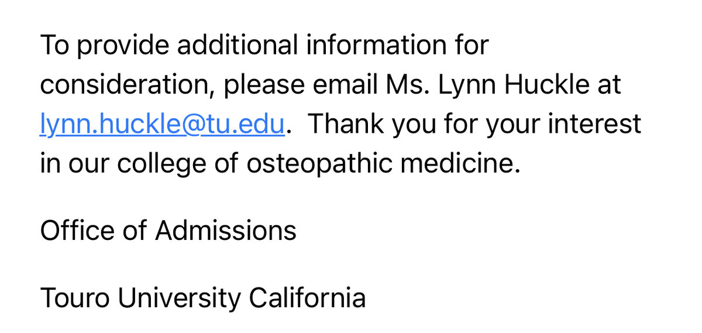Click the word 'Touro' in the last line
This screenshot has height=333, width=702.
(74, 298)
